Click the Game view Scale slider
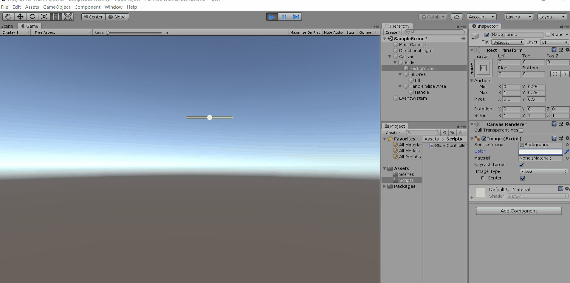 coord(134,33)
